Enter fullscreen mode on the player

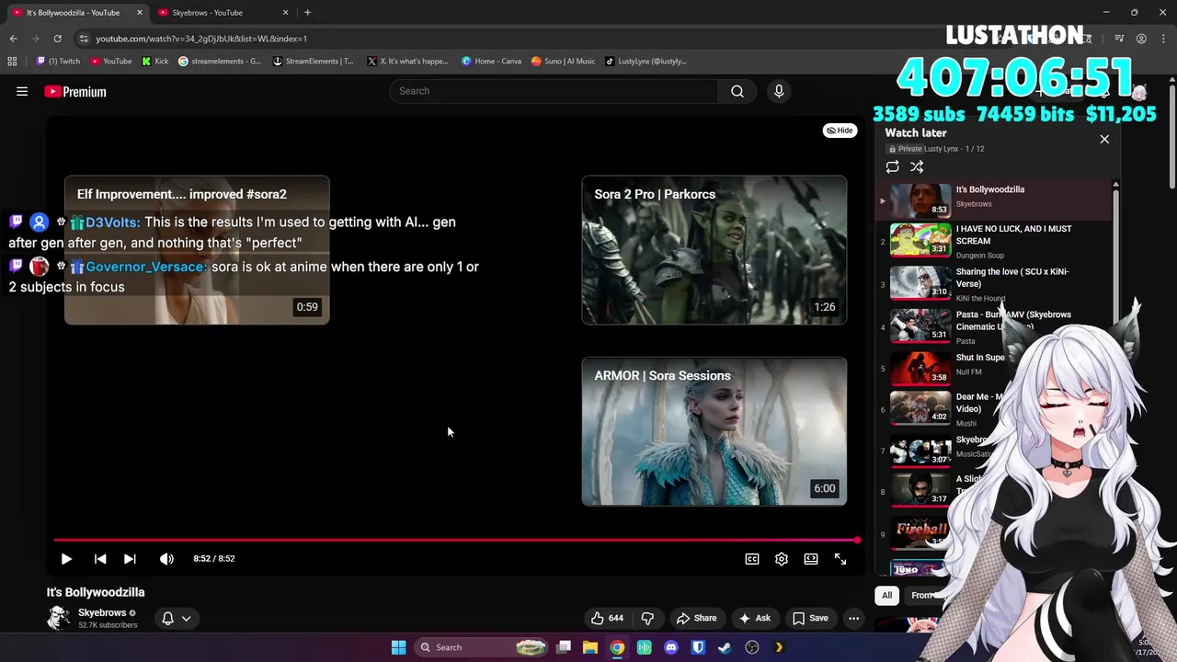pos(840,558)
